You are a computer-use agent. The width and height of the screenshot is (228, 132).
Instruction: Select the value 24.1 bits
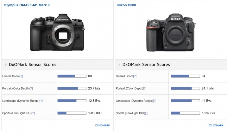pyautogui.click(x=208, y=88)
